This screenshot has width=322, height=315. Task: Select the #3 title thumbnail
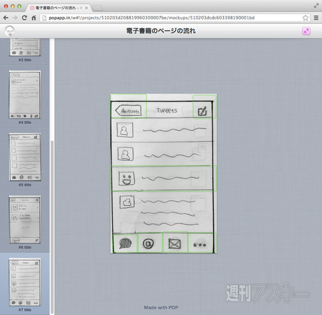[x=25, y=47]
